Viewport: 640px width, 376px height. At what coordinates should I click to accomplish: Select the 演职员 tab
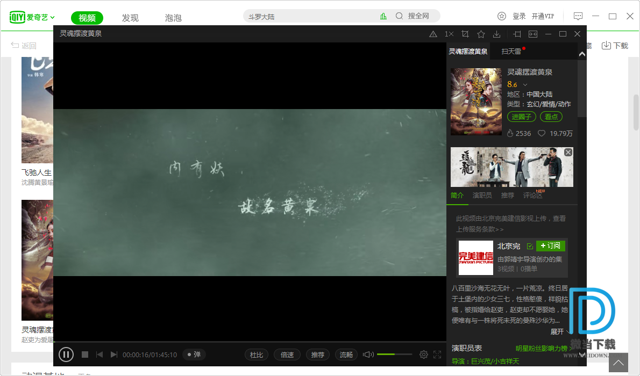pyautogui.click(x=482, y=196)
